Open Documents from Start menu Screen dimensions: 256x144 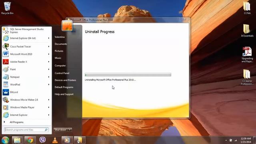[61, 44]
